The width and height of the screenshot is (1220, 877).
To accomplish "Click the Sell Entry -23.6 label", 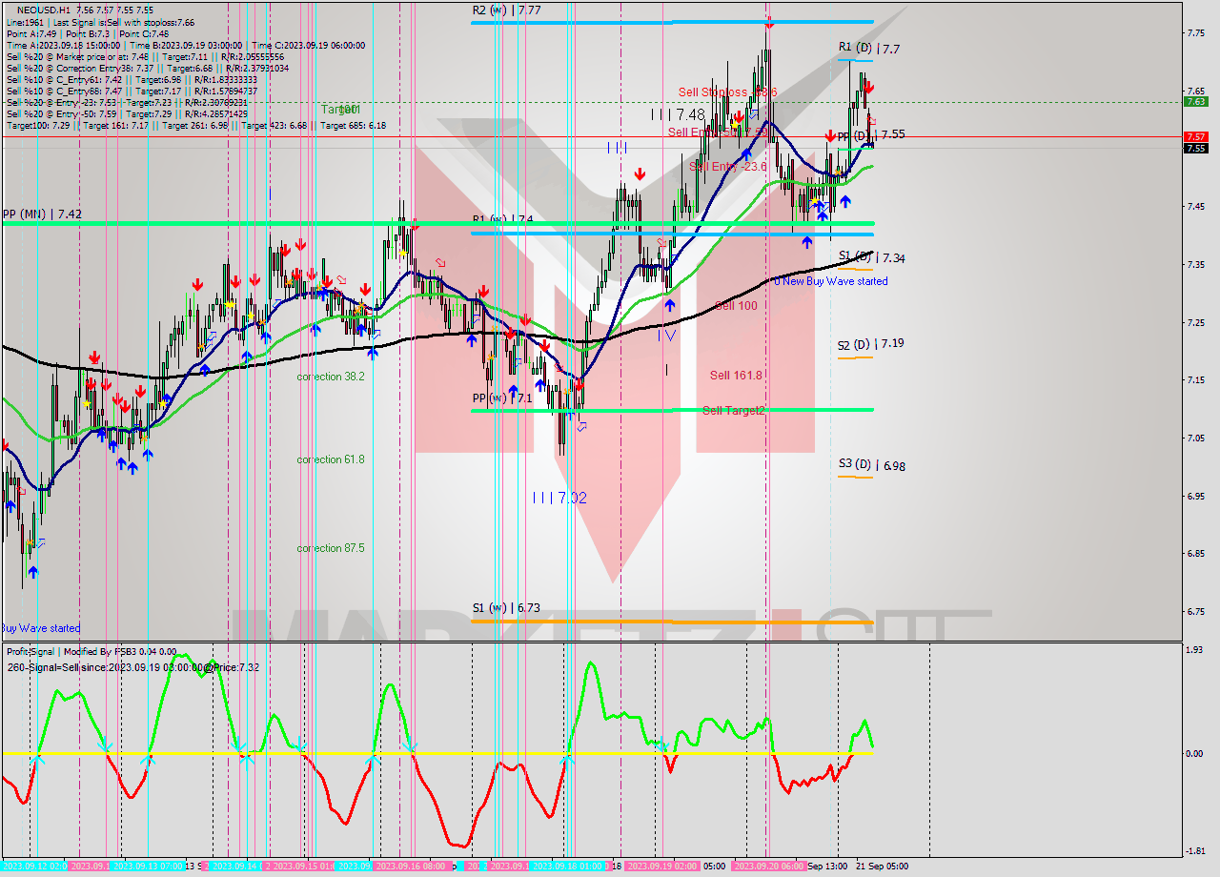I will 728,167.
